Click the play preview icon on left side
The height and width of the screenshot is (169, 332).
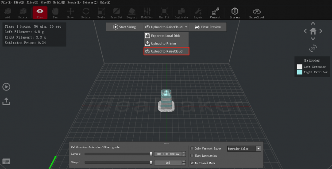(6, 87)
